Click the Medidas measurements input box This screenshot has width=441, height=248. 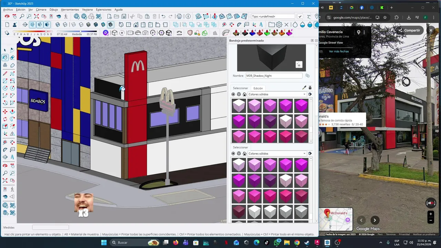[x=51, y=227]
